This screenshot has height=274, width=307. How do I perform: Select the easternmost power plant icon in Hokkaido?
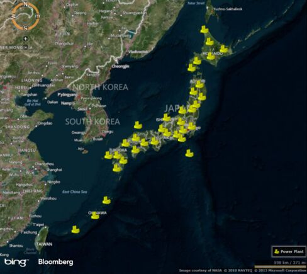[223, 49]
